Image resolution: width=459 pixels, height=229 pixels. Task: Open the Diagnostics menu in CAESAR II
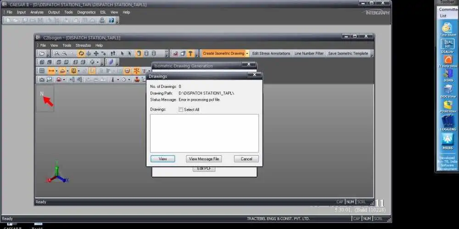[x=86, y=12]
